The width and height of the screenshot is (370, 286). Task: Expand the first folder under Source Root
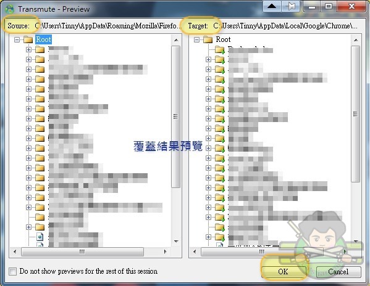28,50
